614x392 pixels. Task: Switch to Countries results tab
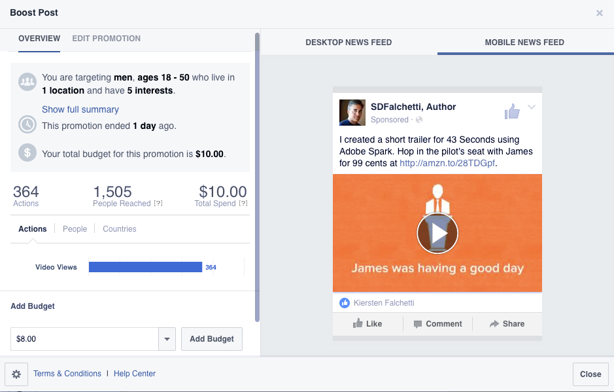[120, 229]
